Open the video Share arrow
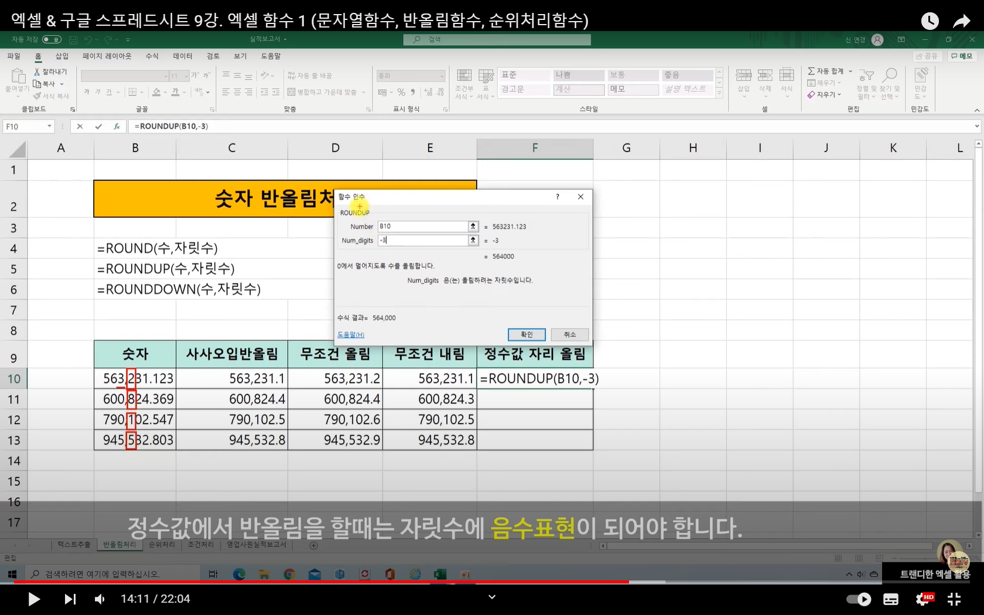 click(961, 22)
